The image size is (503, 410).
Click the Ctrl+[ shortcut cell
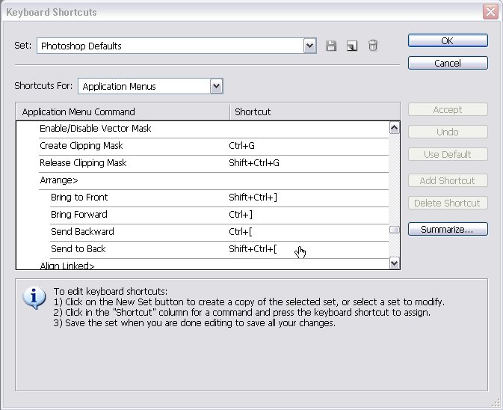(x=240, y=232)
